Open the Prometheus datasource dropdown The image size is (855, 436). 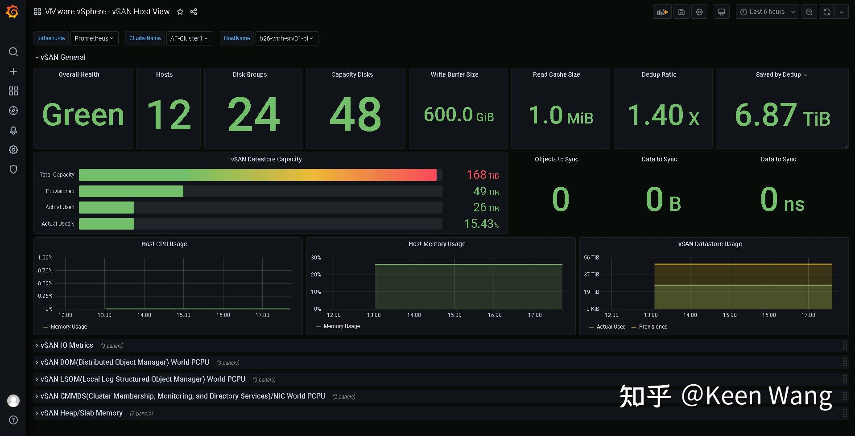tap(94, 38)
